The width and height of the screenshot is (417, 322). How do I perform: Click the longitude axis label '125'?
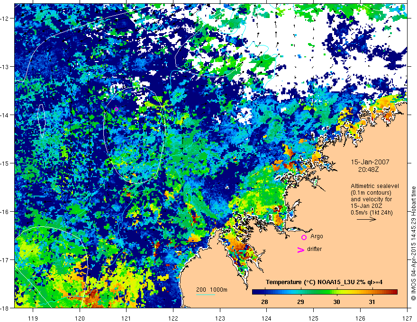point(313,319)
